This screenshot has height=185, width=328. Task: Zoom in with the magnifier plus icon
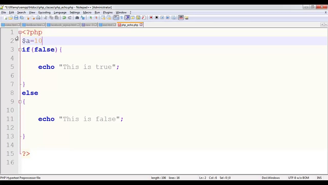point(90,18)
